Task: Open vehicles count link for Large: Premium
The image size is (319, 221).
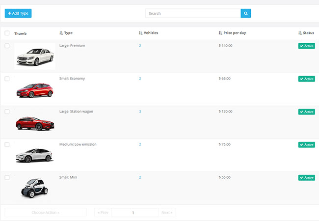Action: point(140,46)
